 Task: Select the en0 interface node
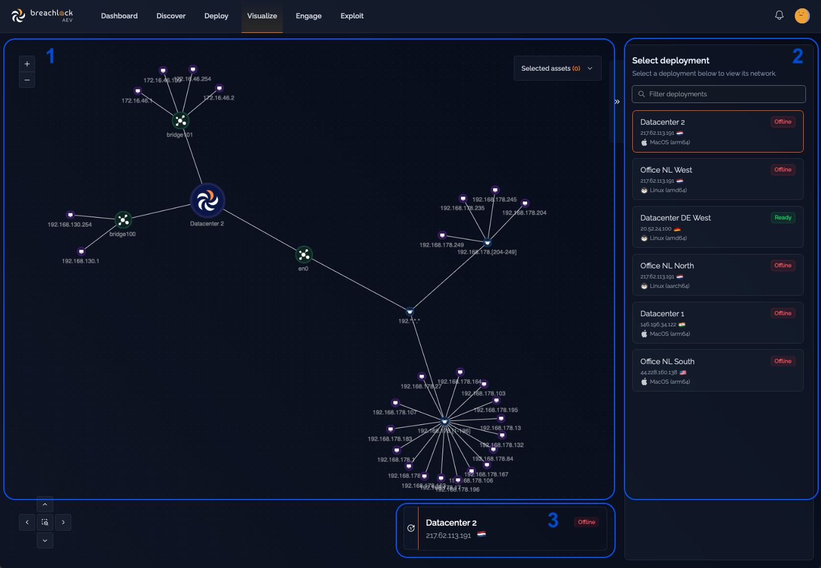pos(304,255)
